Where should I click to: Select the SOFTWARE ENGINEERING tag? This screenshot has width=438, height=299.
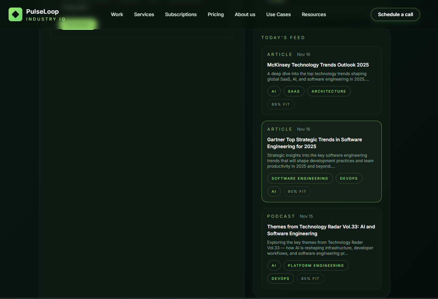(300, 178)
